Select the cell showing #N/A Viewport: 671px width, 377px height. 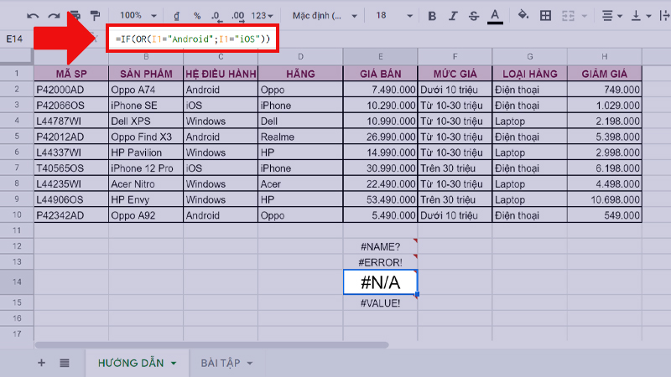[x=380, y=282]
